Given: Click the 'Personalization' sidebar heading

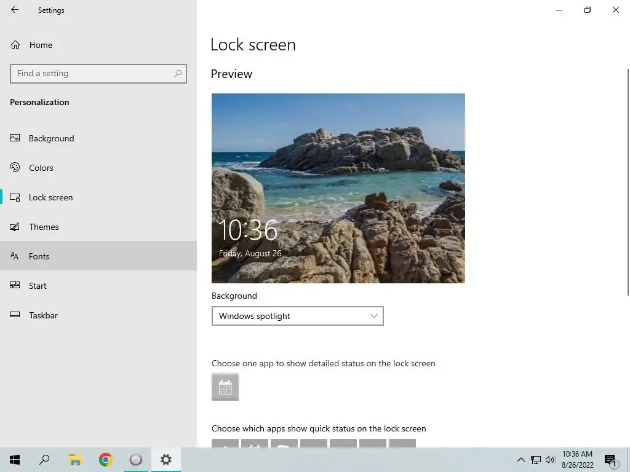Looking at the screenshot, I should tap(39, 102).
